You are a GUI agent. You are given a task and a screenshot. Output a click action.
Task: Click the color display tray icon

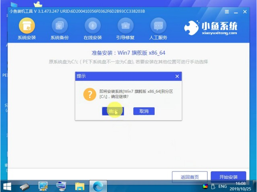click(205, 186)
